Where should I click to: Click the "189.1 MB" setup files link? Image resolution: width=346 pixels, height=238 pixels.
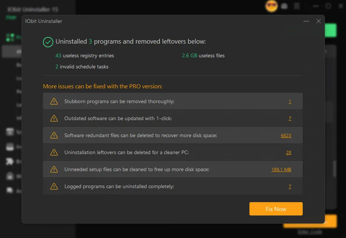click(281, 169)
